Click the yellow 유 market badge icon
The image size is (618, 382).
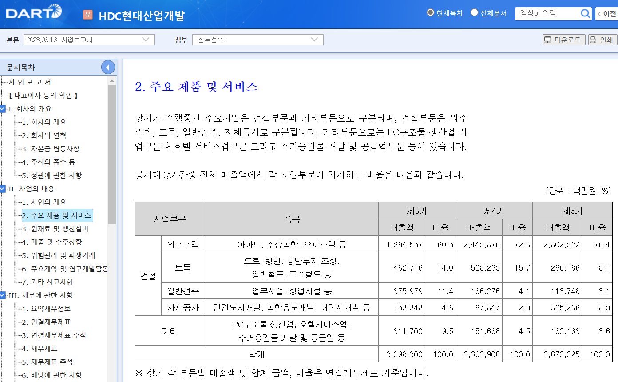click(87, 14)
